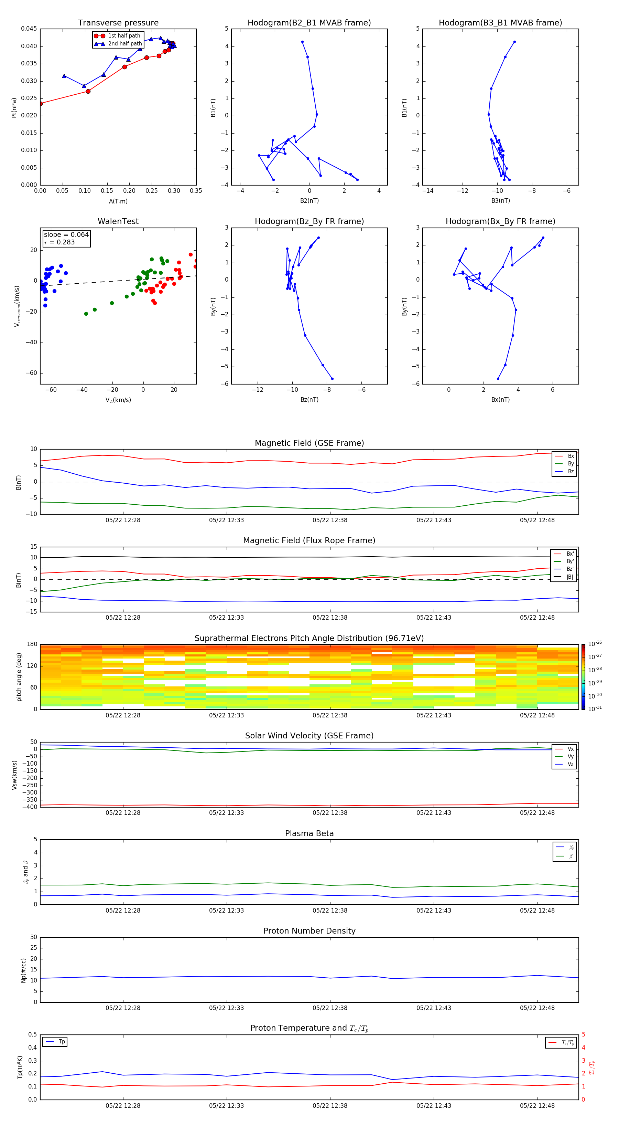
Task: Select the "Hodogram(Bz_By FR frame)" title
Action: (309, 221)
